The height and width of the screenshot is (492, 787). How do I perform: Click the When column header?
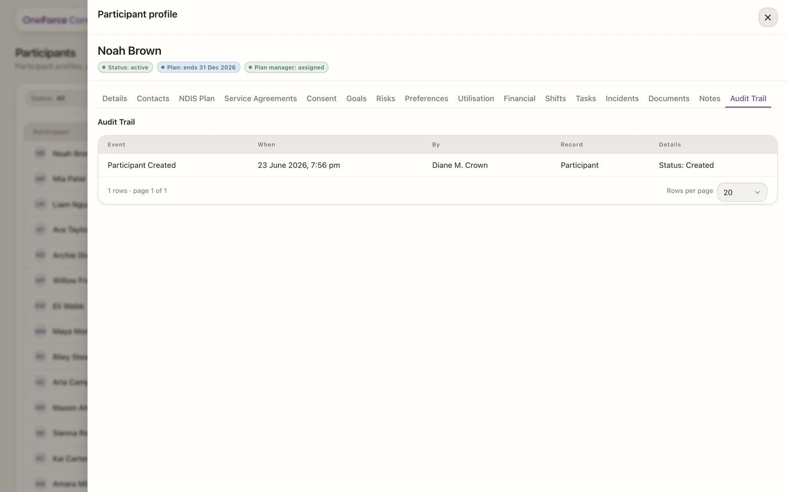pos(267,145)
